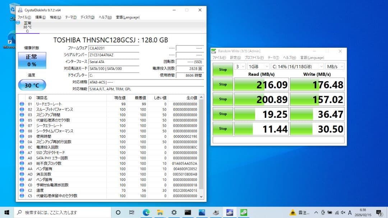Screen dimensions: 388x218
Task: Click the status icon for row 0C 電源投入回数
Action: [x=22, y=147]
